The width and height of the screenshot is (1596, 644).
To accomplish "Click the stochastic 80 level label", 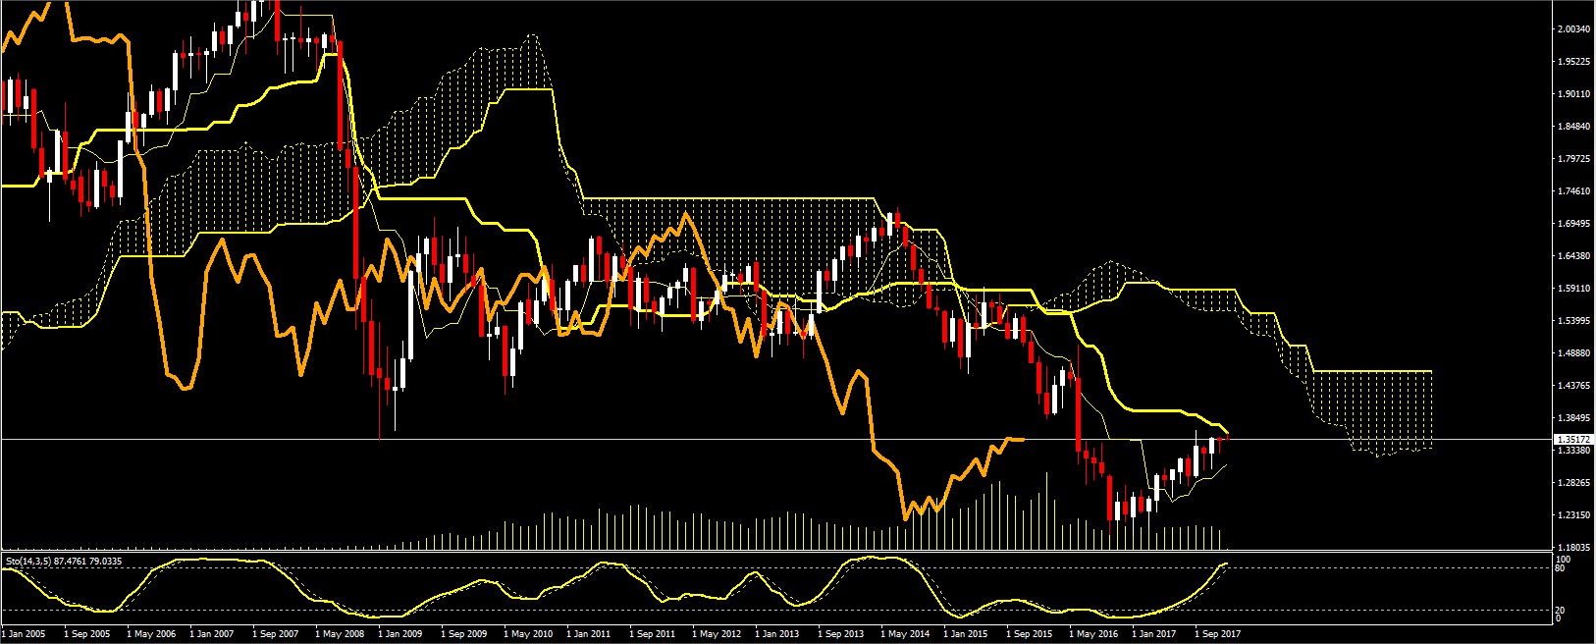I will click(1562, 567).
